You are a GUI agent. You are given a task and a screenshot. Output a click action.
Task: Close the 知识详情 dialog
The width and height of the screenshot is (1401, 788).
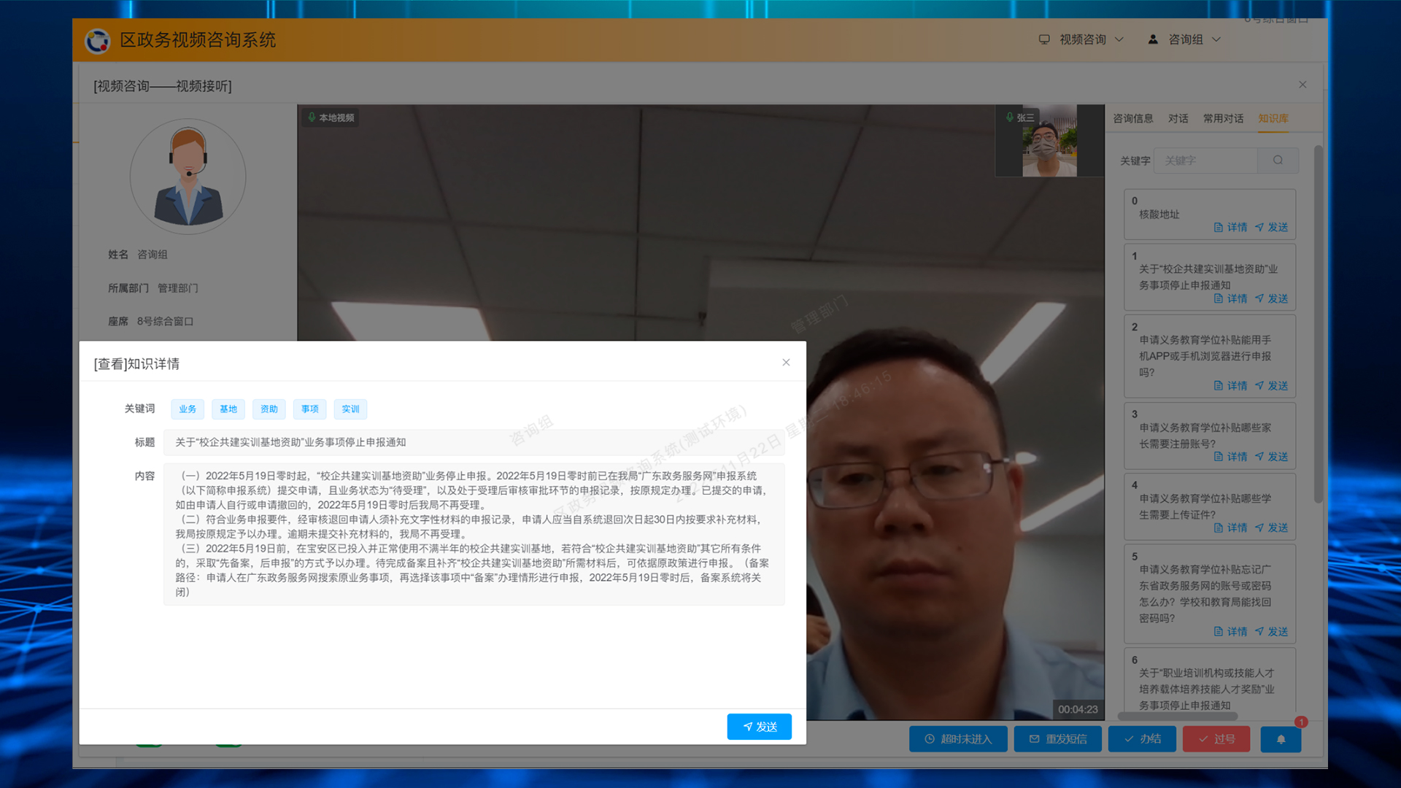[786, 363]
